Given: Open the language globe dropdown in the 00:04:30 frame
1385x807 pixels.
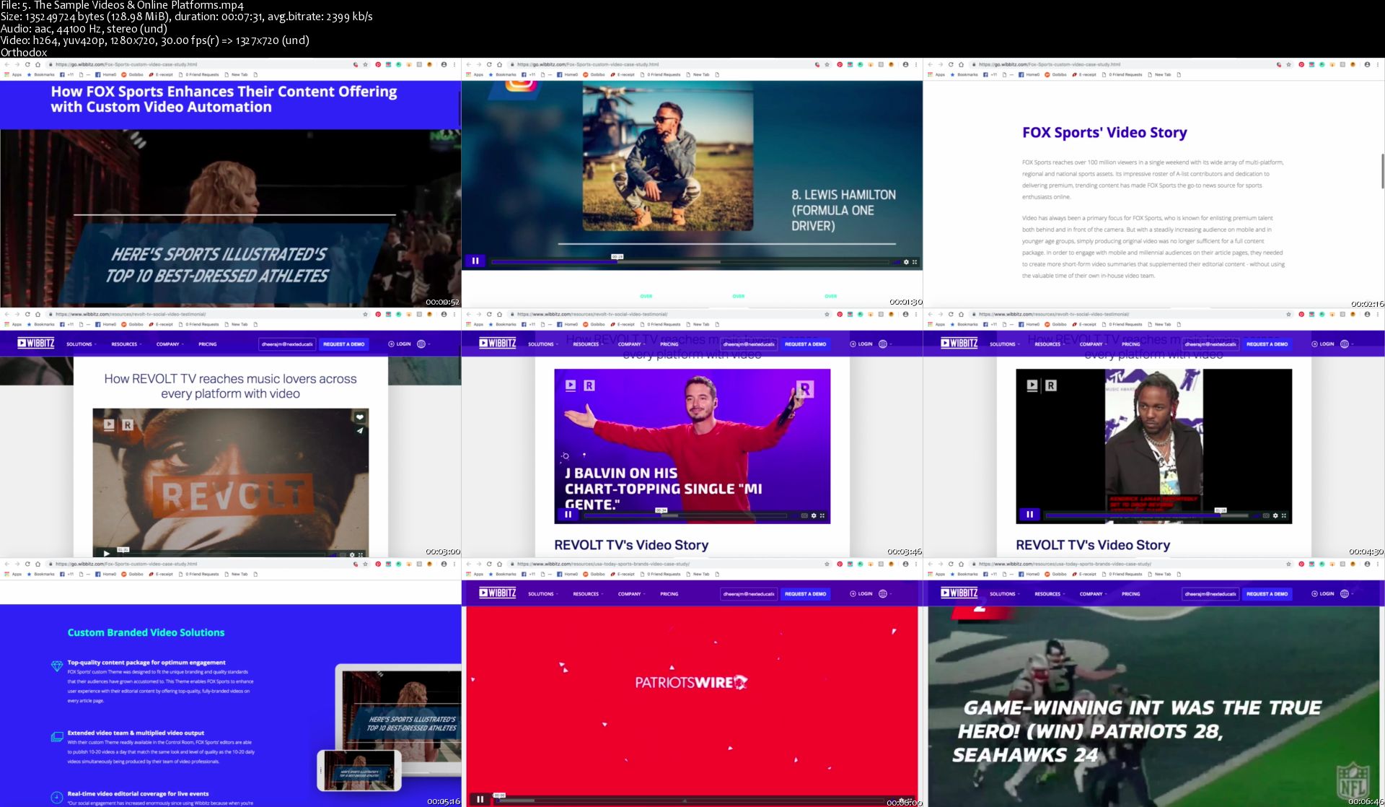Looking at the screenshot, I should [1347, 344].
